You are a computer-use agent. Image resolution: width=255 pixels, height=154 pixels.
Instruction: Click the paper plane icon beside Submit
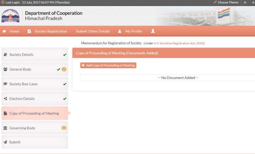(x=5, y=142)
